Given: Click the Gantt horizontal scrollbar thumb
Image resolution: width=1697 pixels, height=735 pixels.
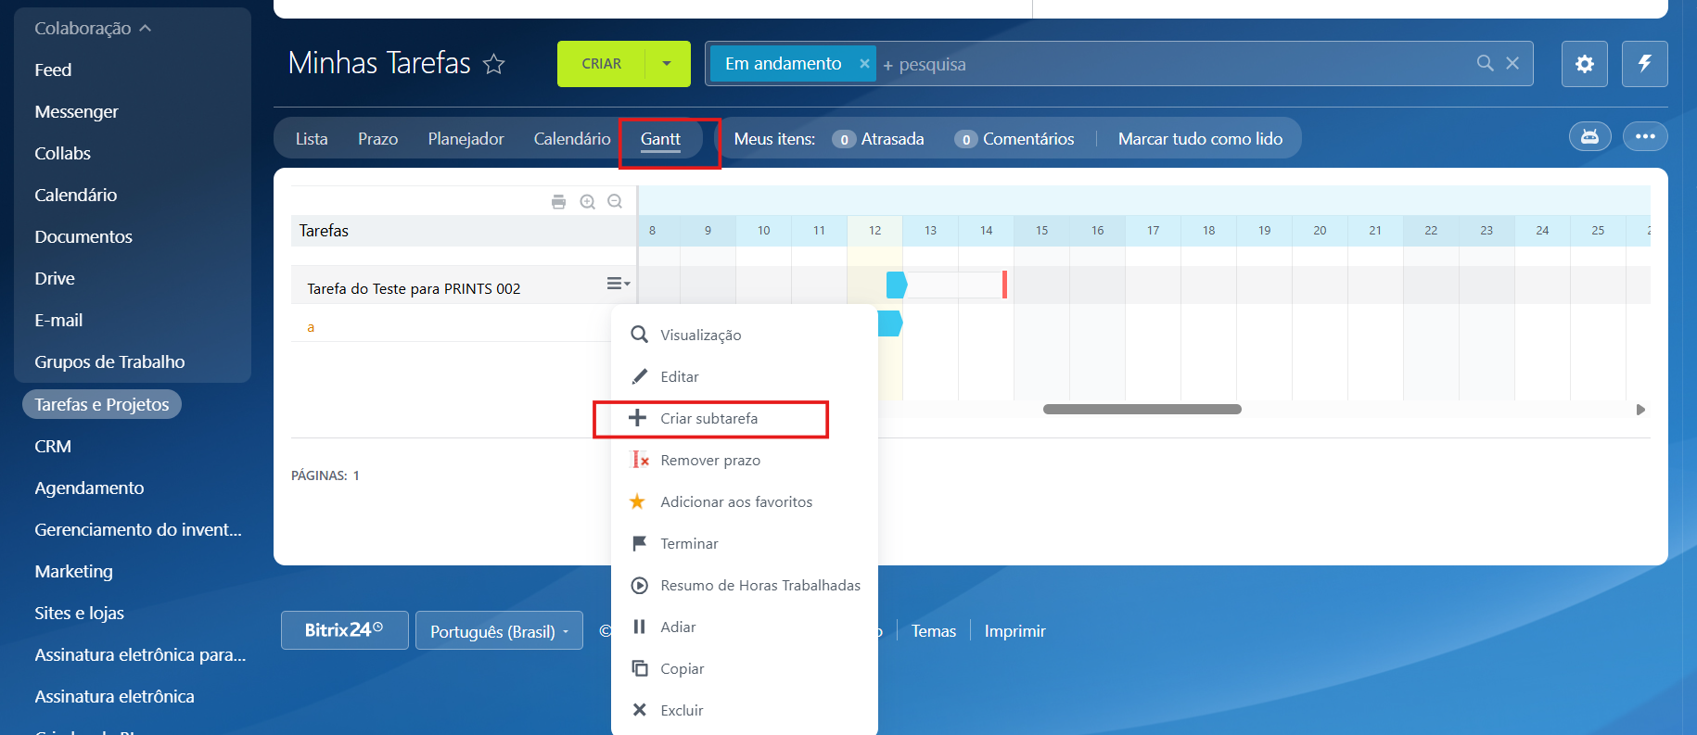Looking at the screenshot, I should 1142,410.
